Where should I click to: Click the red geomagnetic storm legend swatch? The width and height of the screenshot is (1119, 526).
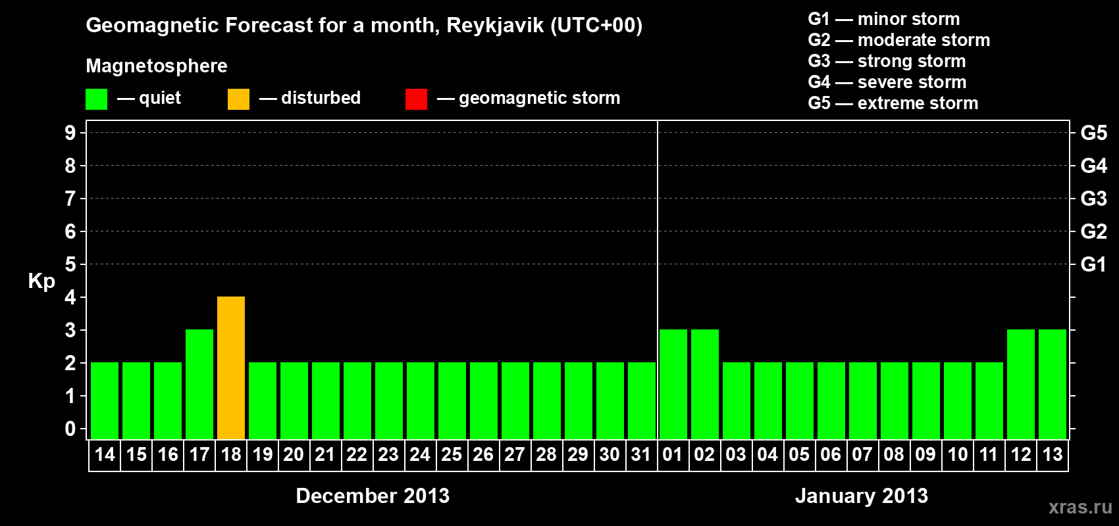(416, 99)
